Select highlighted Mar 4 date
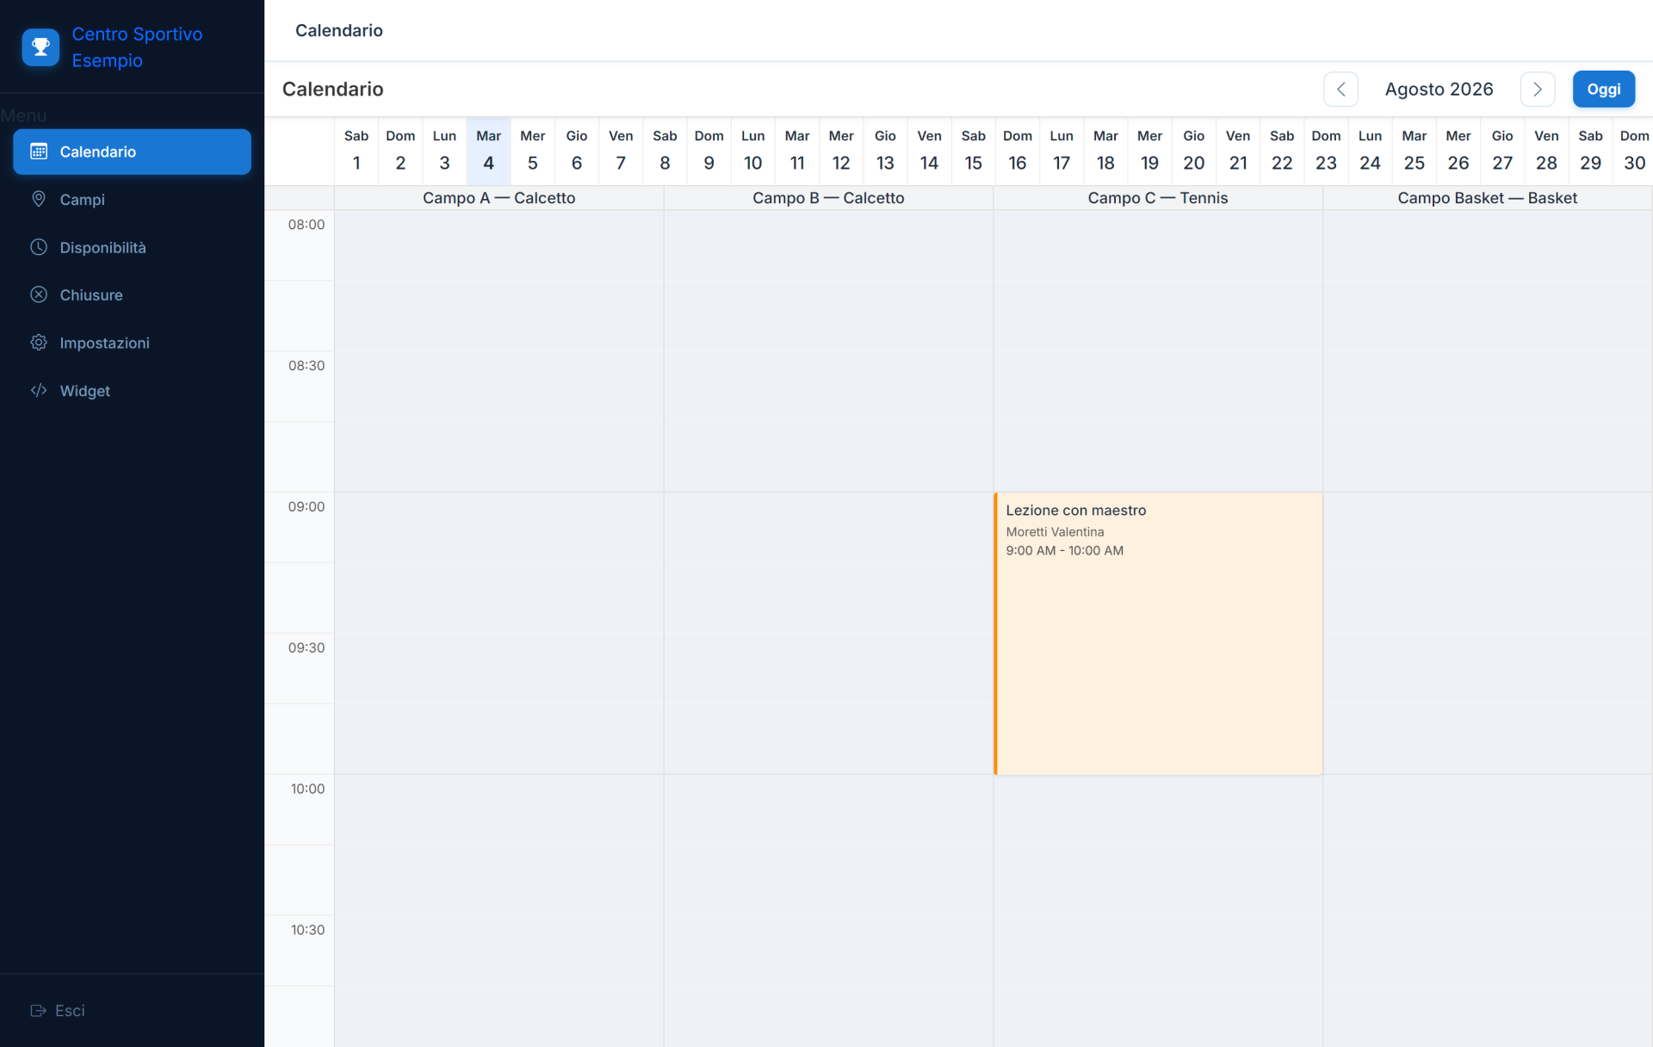 (x=488, y=151)
